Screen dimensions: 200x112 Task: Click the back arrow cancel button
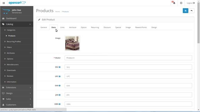192,11
